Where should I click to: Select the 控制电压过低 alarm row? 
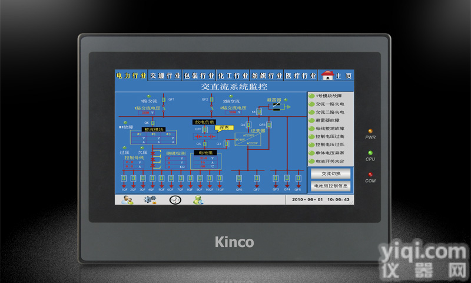pos(327,144)
